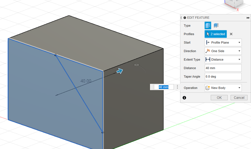Select the Thin Extrude type icon
Viewport: 251px width, 149px height.
(216, 25)
